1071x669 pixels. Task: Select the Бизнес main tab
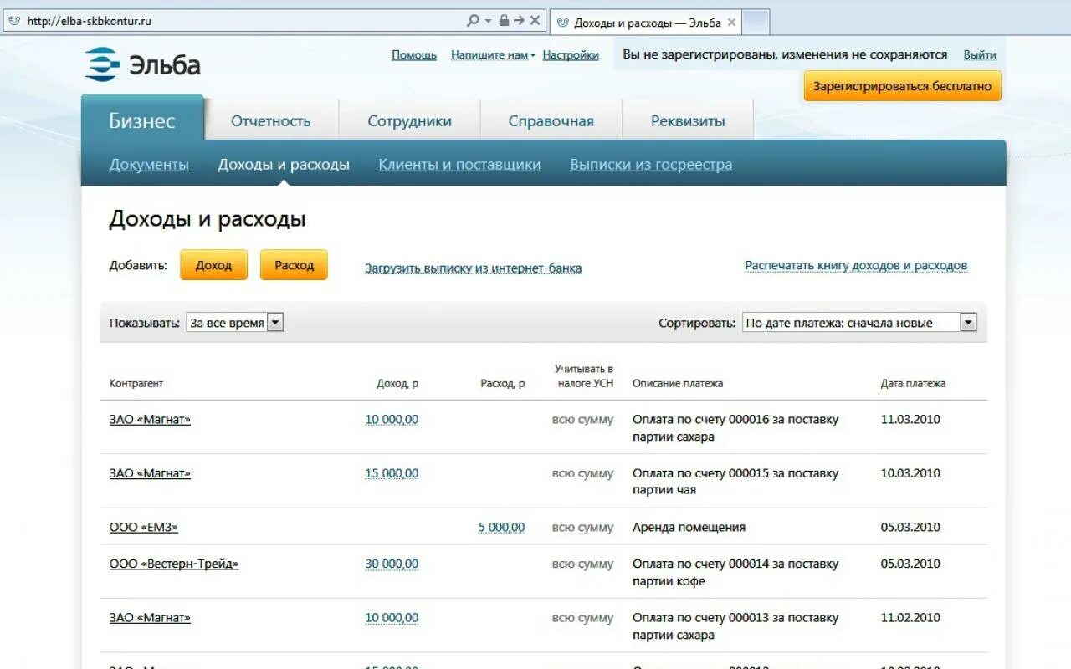tap(142, 120)
